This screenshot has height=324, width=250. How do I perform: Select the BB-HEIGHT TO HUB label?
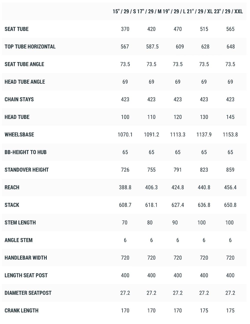25,152
